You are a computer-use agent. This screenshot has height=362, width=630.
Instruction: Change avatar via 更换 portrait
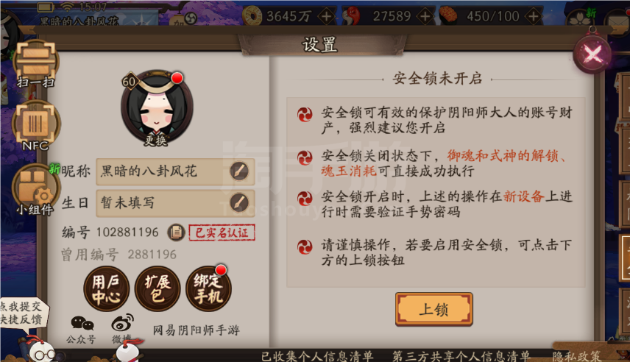pyautogui.click(x=157, y=108)
